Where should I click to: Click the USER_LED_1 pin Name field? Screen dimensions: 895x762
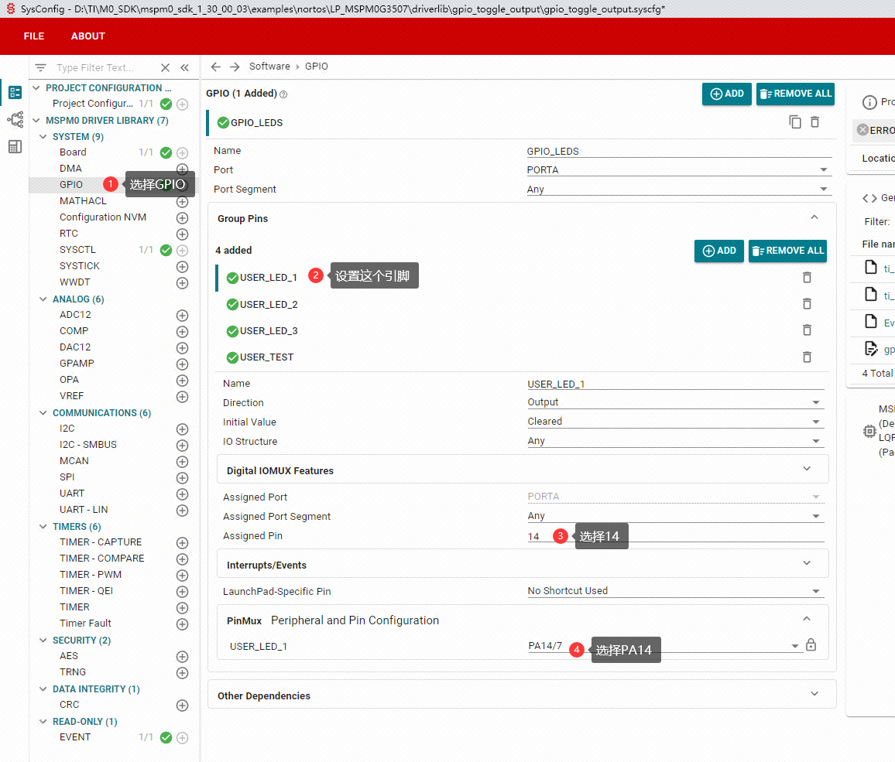click(x=675, y=384)
